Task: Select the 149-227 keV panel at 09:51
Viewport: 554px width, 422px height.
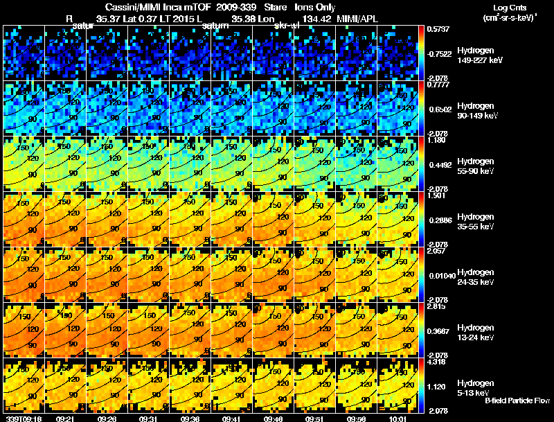Action: [315, 53]
